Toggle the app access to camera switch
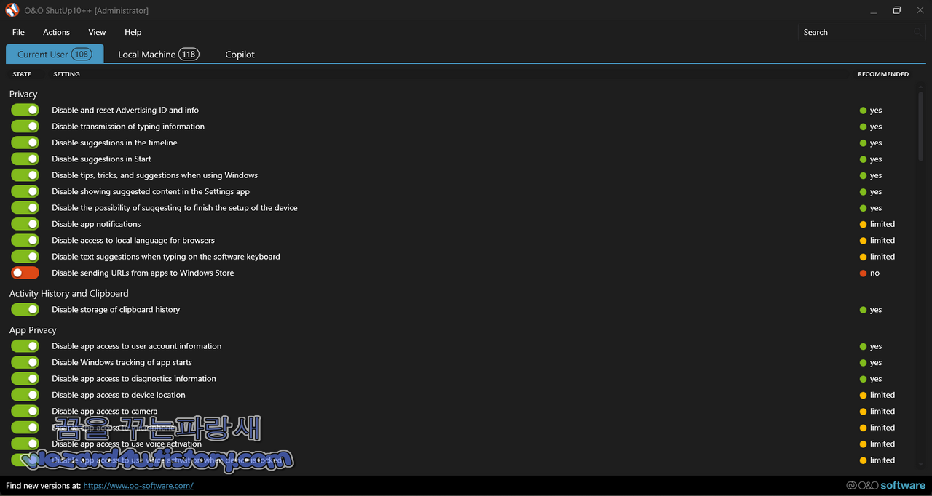The width and height of the screenshot is (932, 496). click(x=25, y=411)
